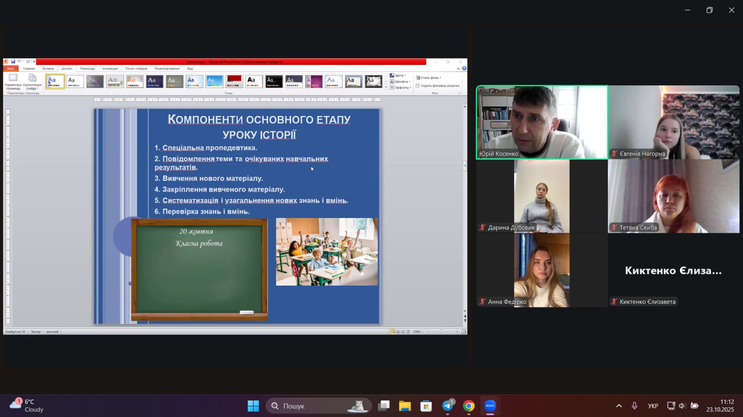Click the zoom slider in PowerPoint status bar
Screen dimensions: 743x417
tap(441, 332)
